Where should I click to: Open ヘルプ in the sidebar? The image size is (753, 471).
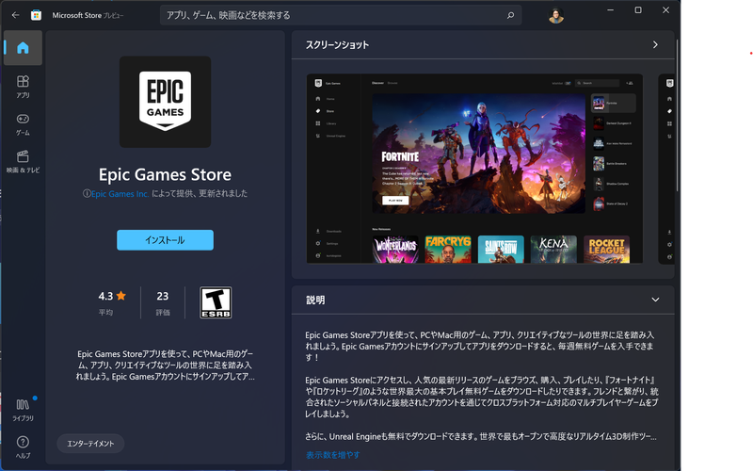(x=23, y=446)
